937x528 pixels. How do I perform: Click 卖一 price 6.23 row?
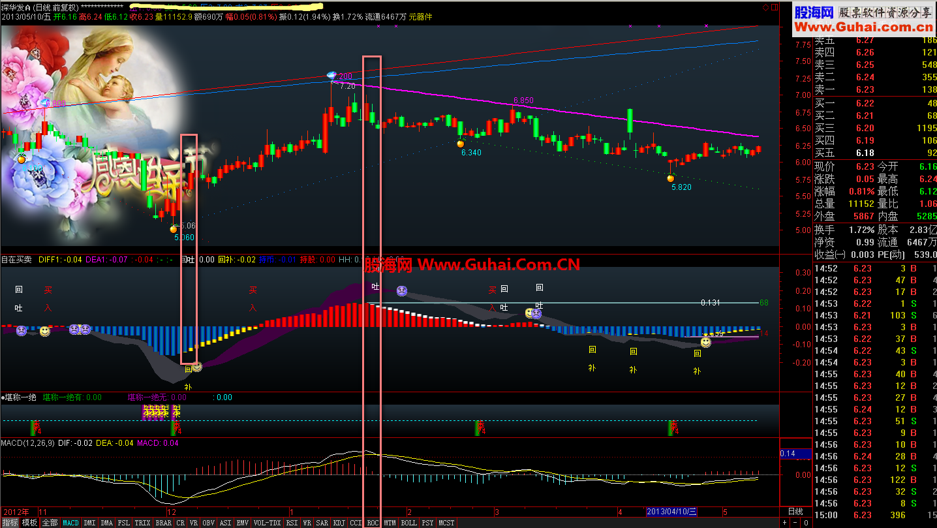click(876, 90)
